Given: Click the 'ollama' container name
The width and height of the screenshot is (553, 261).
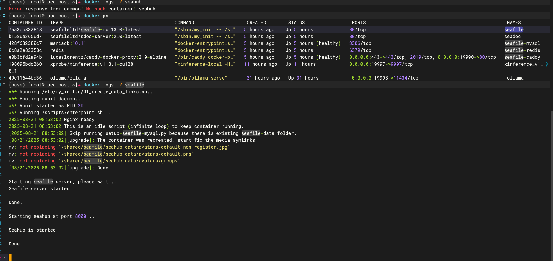Looking at the screenshot, I should coord(515,78).
